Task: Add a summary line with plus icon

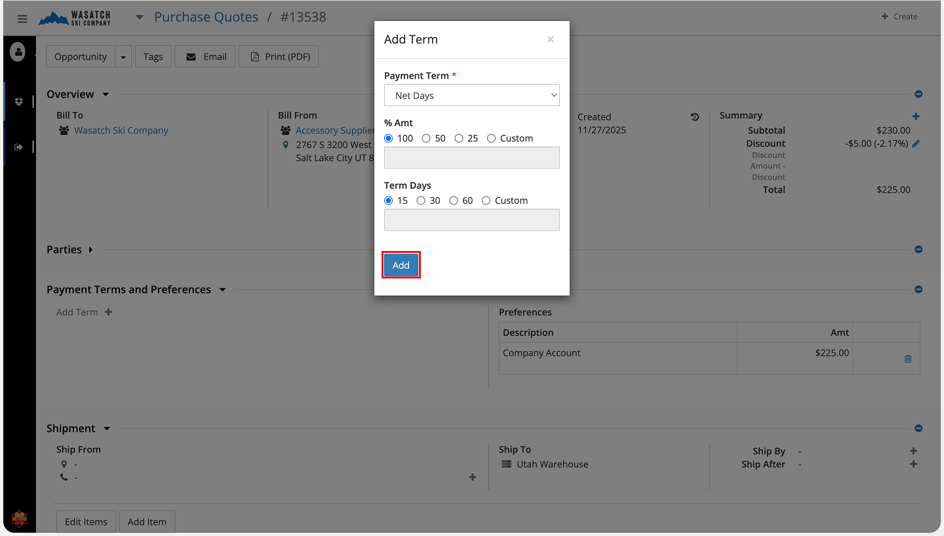Action: pos(916,116)
